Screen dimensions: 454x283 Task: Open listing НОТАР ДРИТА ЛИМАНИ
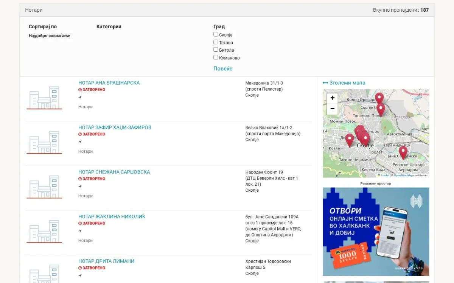[106, 261]
